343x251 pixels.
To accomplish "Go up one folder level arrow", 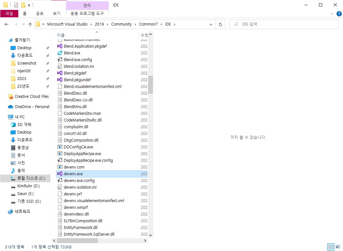I will tap(30, 24).
